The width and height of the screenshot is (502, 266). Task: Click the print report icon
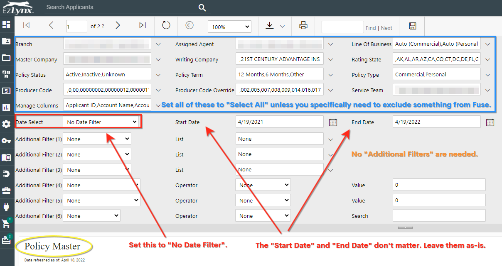tap(303, 26)
